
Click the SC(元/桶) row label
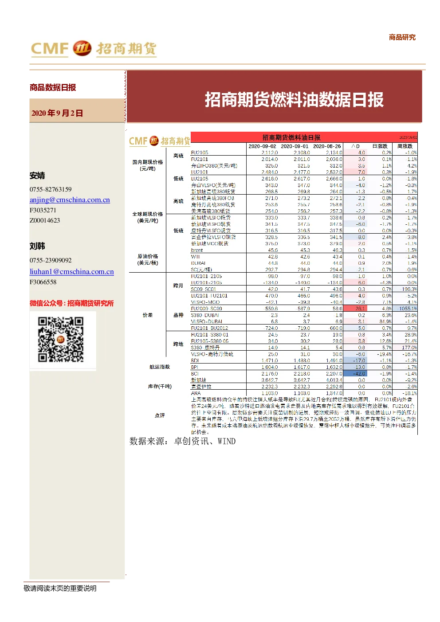tap(201, 270)
